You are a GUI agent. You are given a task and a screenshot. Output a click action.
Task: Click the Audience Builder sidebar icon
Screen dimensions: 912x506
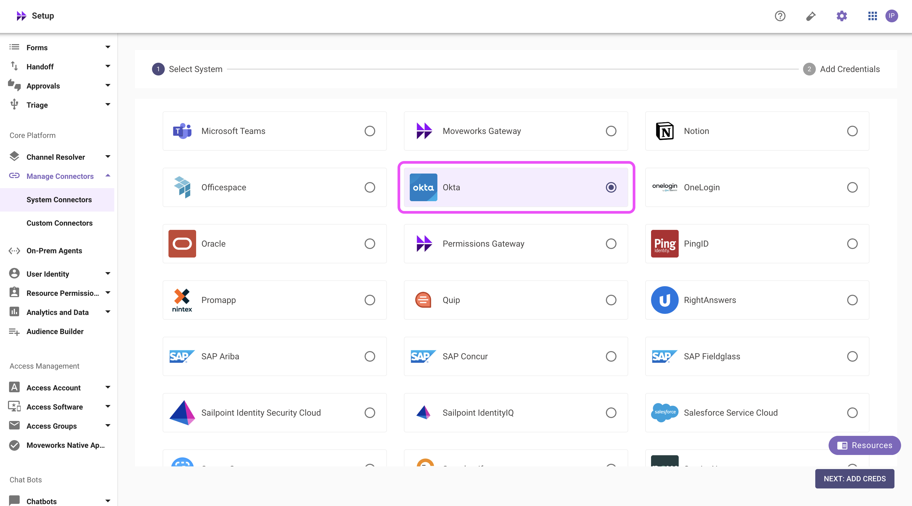(x=14, y=331)
